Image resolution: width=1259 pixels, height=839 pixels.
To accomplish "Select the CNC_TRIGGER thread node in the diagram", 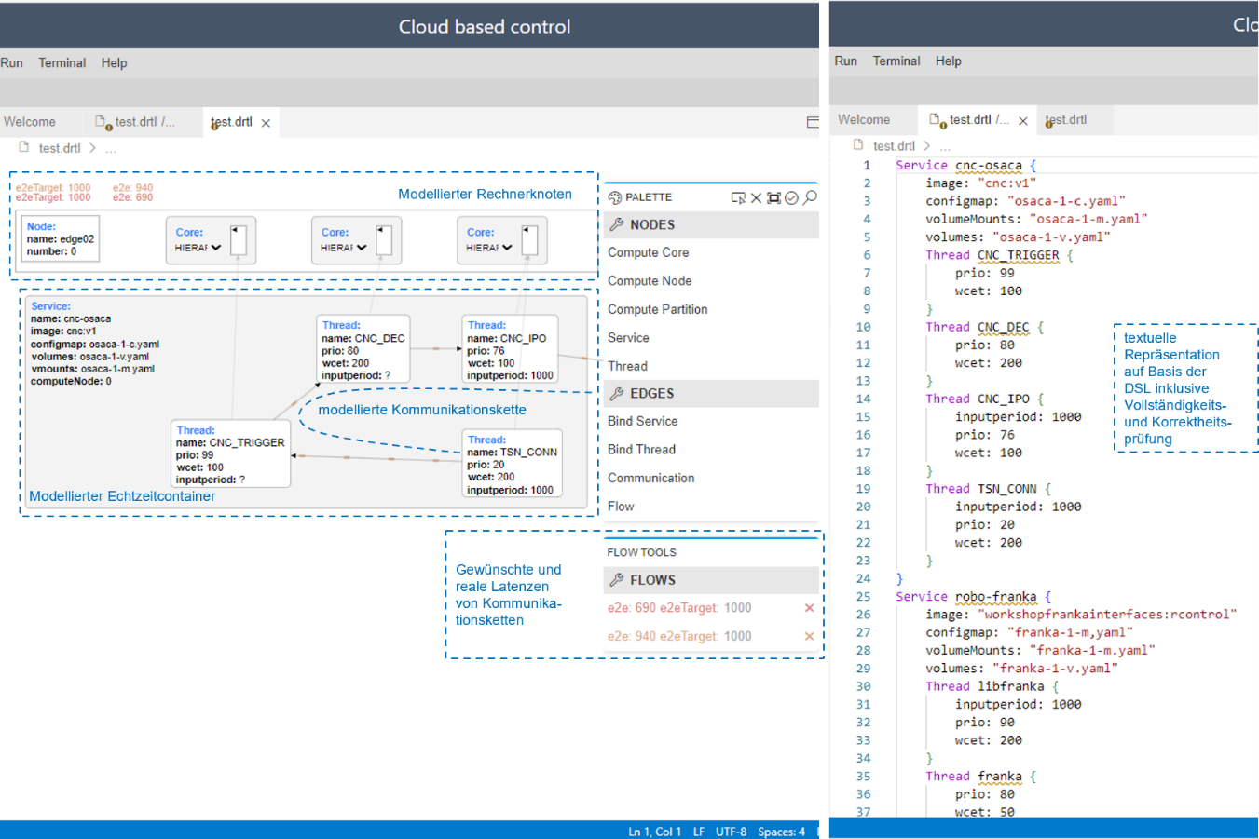I will tap(230, 453).
